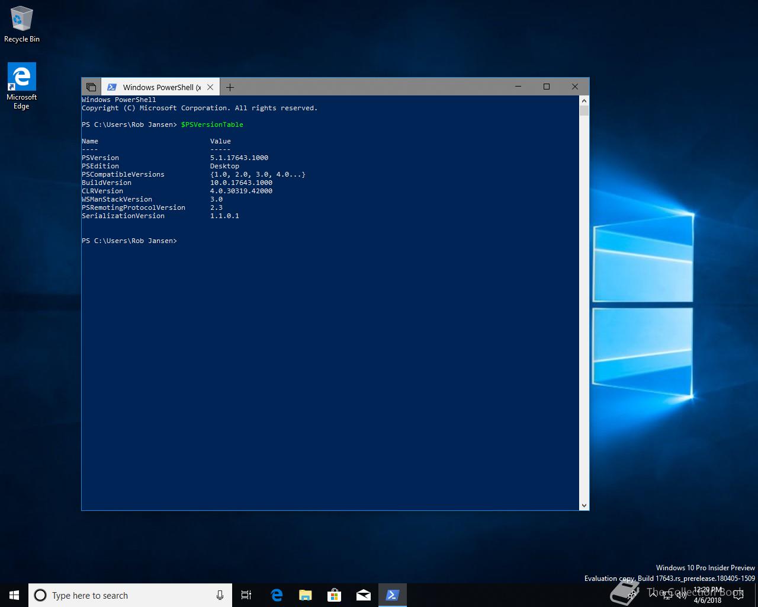Open the Mail app from the taskbar
Screen dimensions: 758x607
363,595
